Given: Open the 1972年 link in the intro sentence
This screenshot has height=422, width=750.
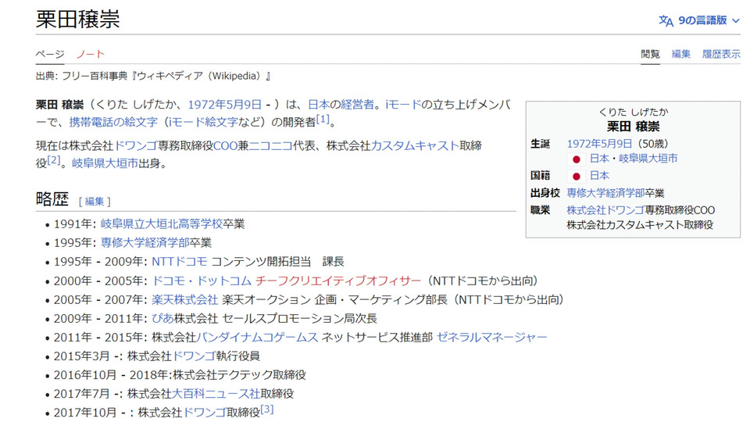Looking at the screenshot, I should click(x=206, y=105).
